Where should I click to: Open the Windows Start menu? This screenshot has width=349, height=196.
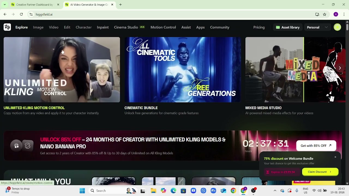pos(82,191)
